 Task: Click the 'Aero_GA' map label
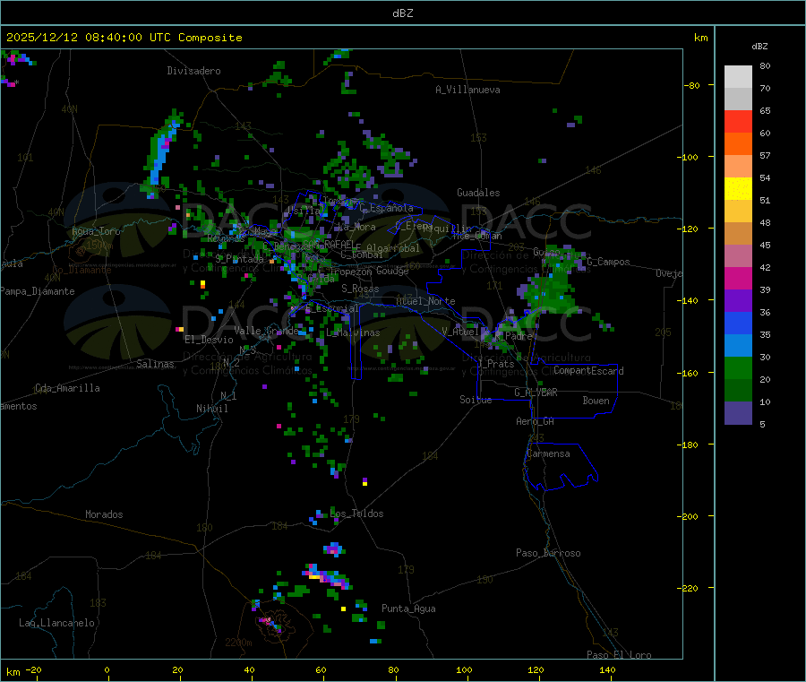(535, 421)
